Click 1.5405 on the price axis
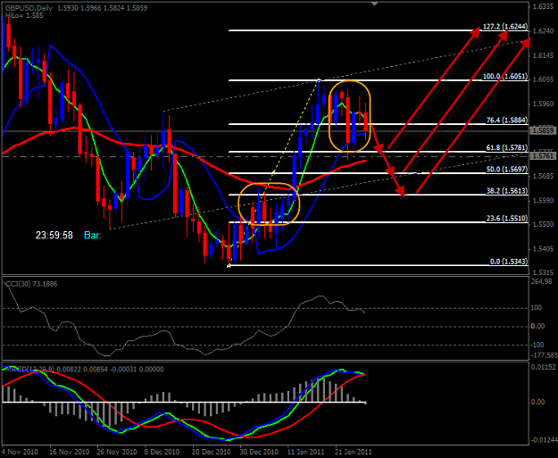The height and width of the screenshot is (458, 558). coord(544,249)
